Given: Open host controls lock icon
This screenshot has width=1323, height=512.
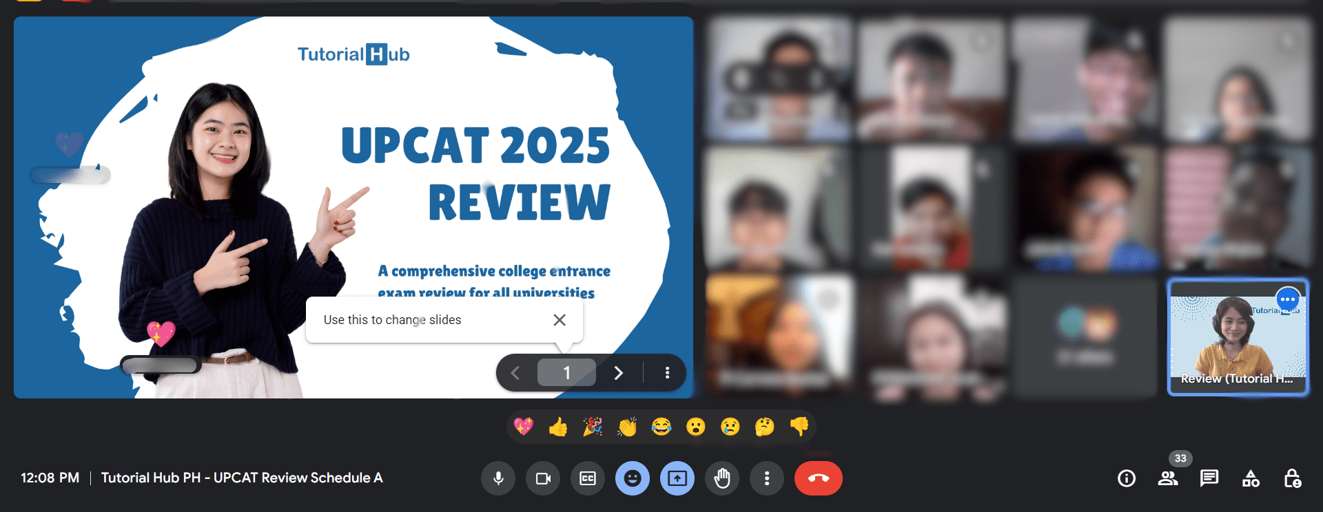Looking at the screenshot, I should pyautogui.click(x=1293, y=478).
